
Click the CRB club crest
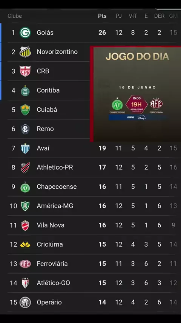point(25,71)
